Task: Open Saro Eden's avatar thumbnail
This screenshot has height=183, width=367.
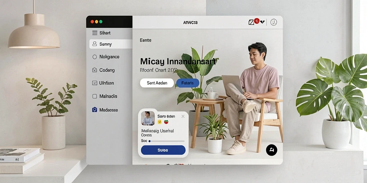Action: [x=148, y=118]
